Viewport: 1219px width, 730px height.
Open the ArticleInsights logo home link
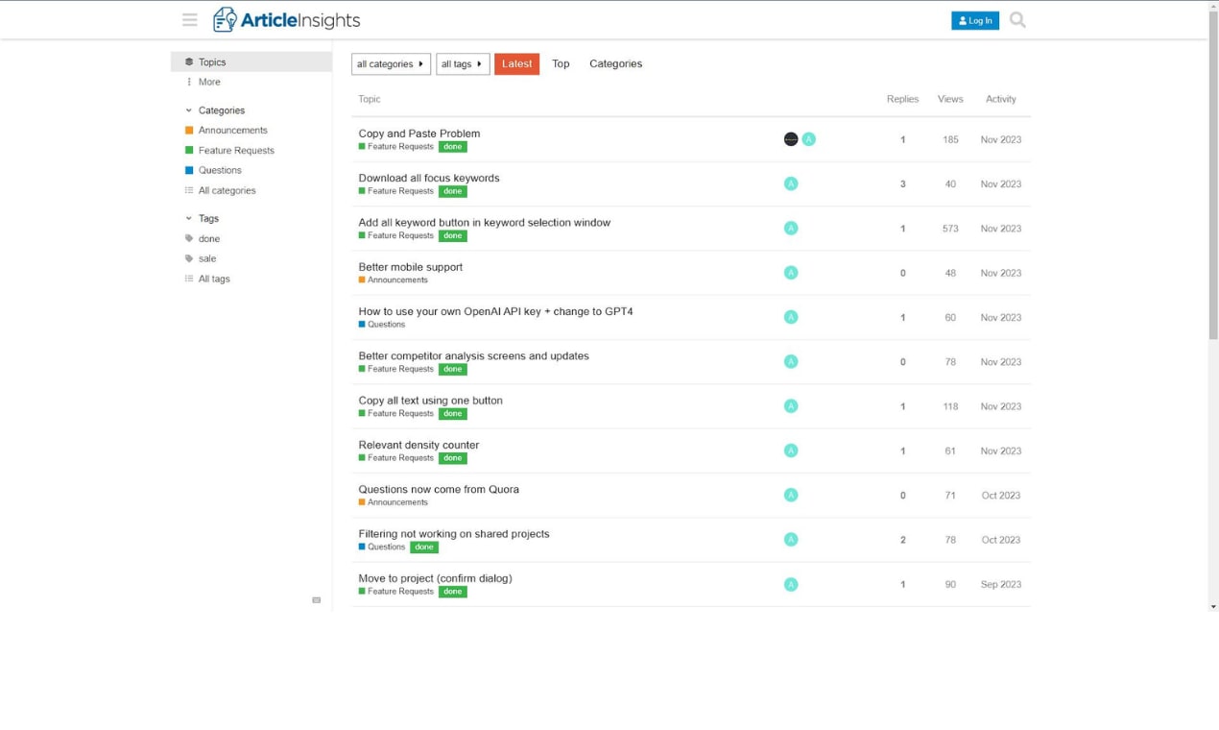286,20
